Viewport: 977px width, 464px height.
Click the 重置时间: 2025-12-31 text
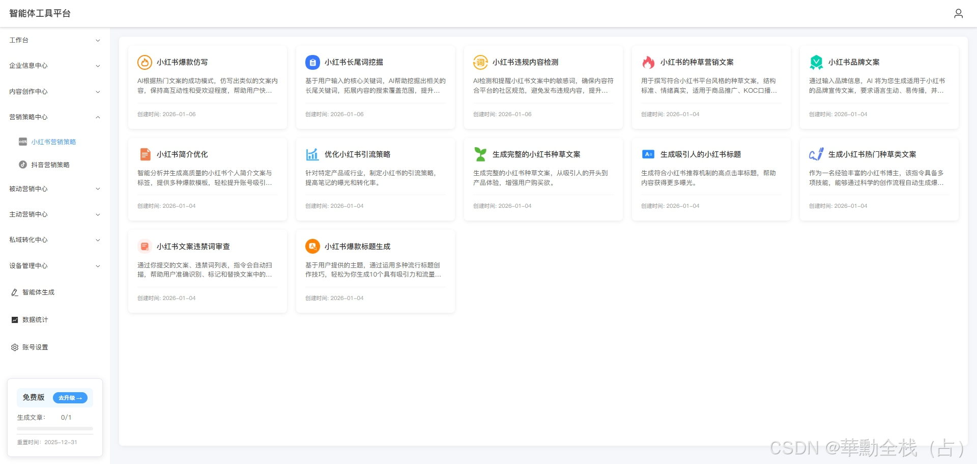[47, 442]
